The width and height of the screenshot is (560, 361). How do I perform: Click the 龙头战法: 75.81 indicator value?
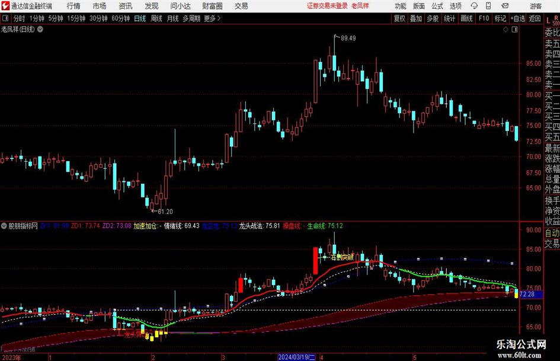[x=260, y=226]
